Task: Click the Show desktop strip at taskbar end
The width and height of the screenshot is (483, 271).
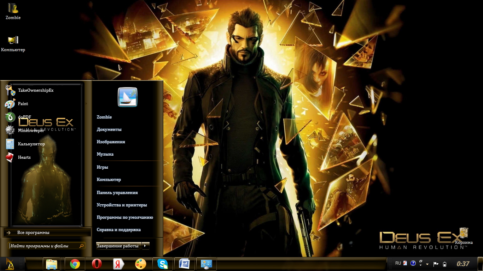Action: pyautogui.click(x=481, y=264)
